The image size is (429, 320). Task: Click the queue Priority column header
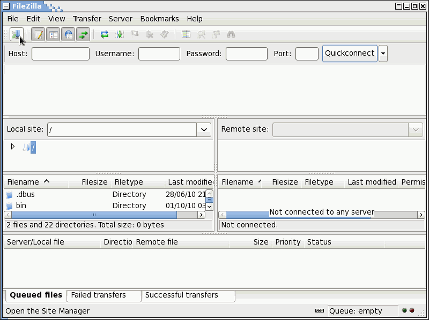[x=288, y=242]
